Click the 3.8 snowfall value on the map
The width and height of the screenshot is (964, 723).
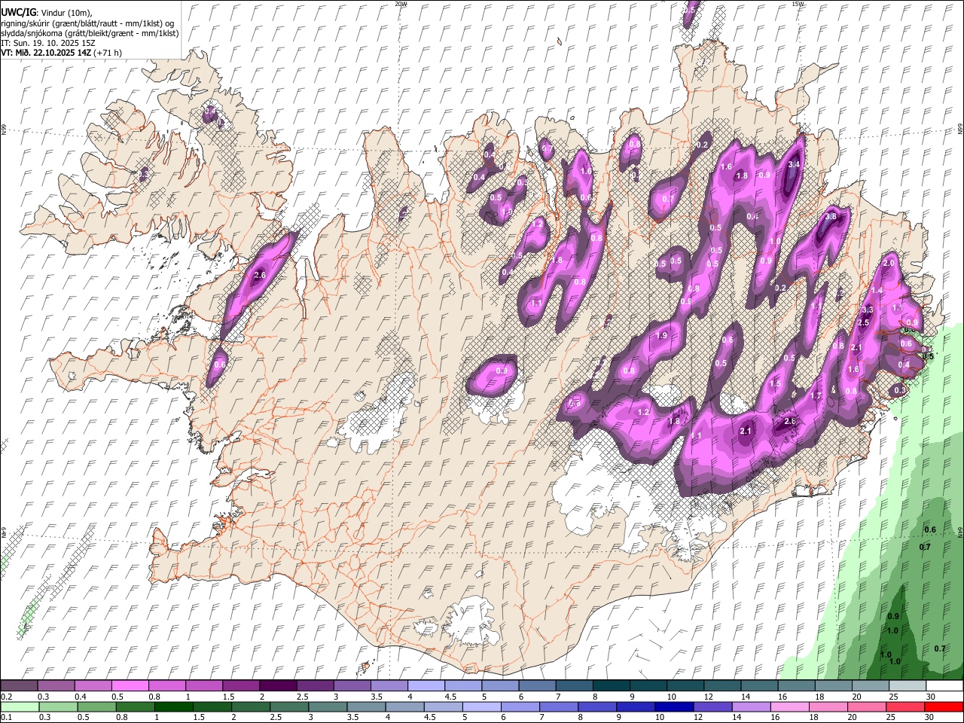coord(831,216)
